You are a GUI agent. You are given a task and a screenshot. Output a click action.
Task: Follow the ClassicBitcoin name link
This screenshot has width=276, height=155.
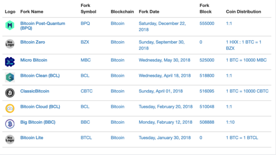(x=34, y=91)
